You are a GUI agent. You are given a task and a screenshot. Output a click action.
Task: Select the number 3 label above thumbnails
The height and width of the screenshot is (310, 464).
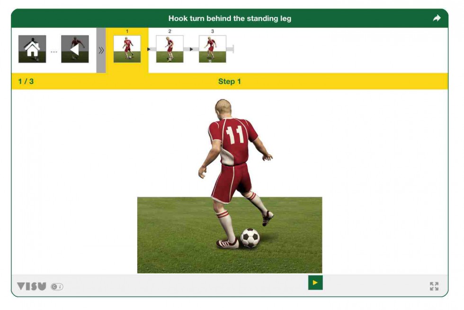pos(213,31)
